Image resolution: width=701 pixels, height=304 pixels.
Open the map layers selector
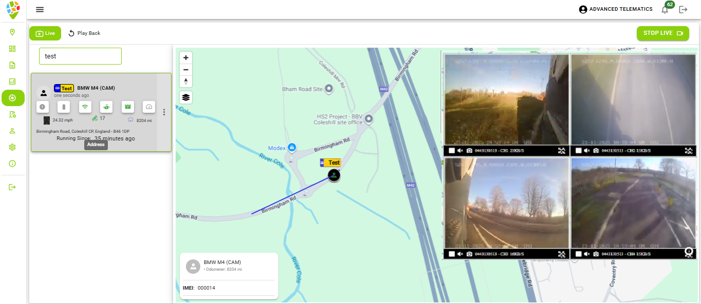point(186,97)
